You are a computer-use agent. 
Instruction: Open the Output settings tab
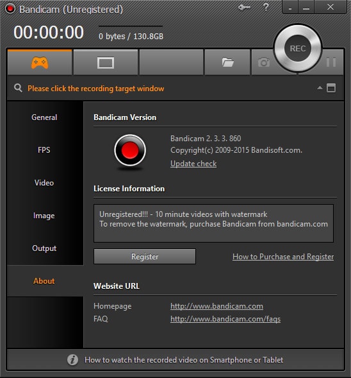pos(44,248)
